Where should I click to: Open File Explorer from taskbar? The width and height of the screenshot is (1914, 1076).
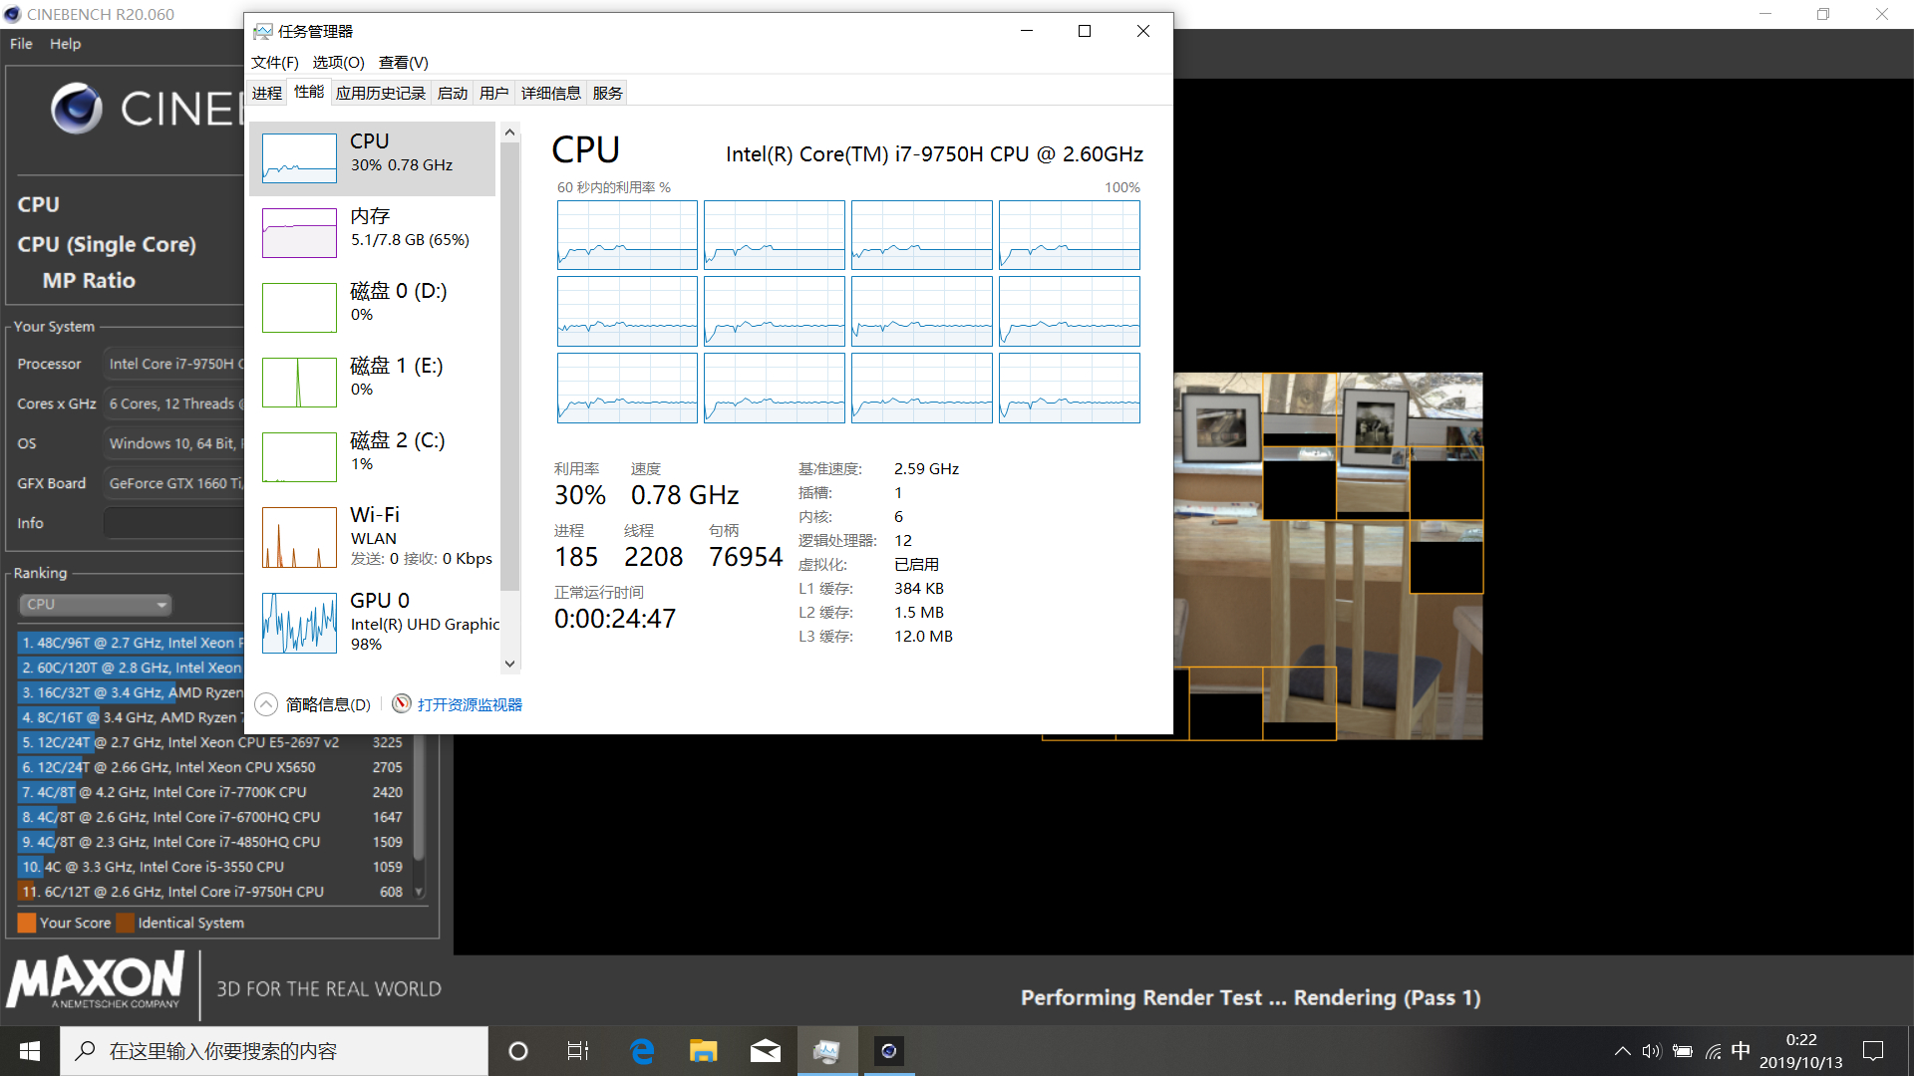coord(703,1051)
